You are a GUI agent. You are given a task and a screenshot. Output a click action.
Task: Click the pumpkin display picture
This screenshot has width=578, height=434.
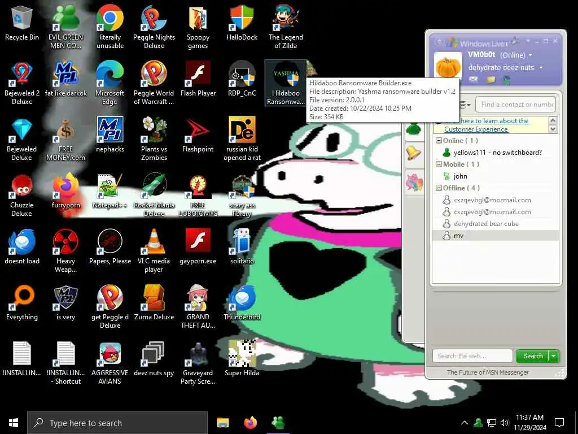click(x=448, y=67)
